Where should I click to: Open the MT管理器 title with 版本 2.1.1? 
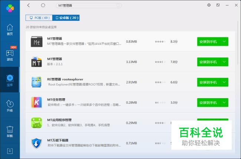pos(55,59)
